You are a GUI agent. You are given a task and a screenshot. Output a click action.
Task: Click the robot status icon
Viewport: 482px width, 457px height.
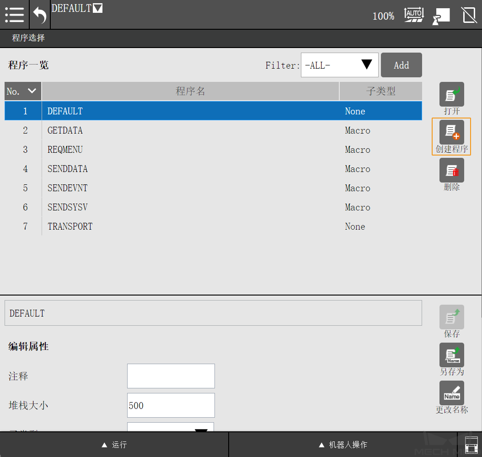(x=441, y=16)
